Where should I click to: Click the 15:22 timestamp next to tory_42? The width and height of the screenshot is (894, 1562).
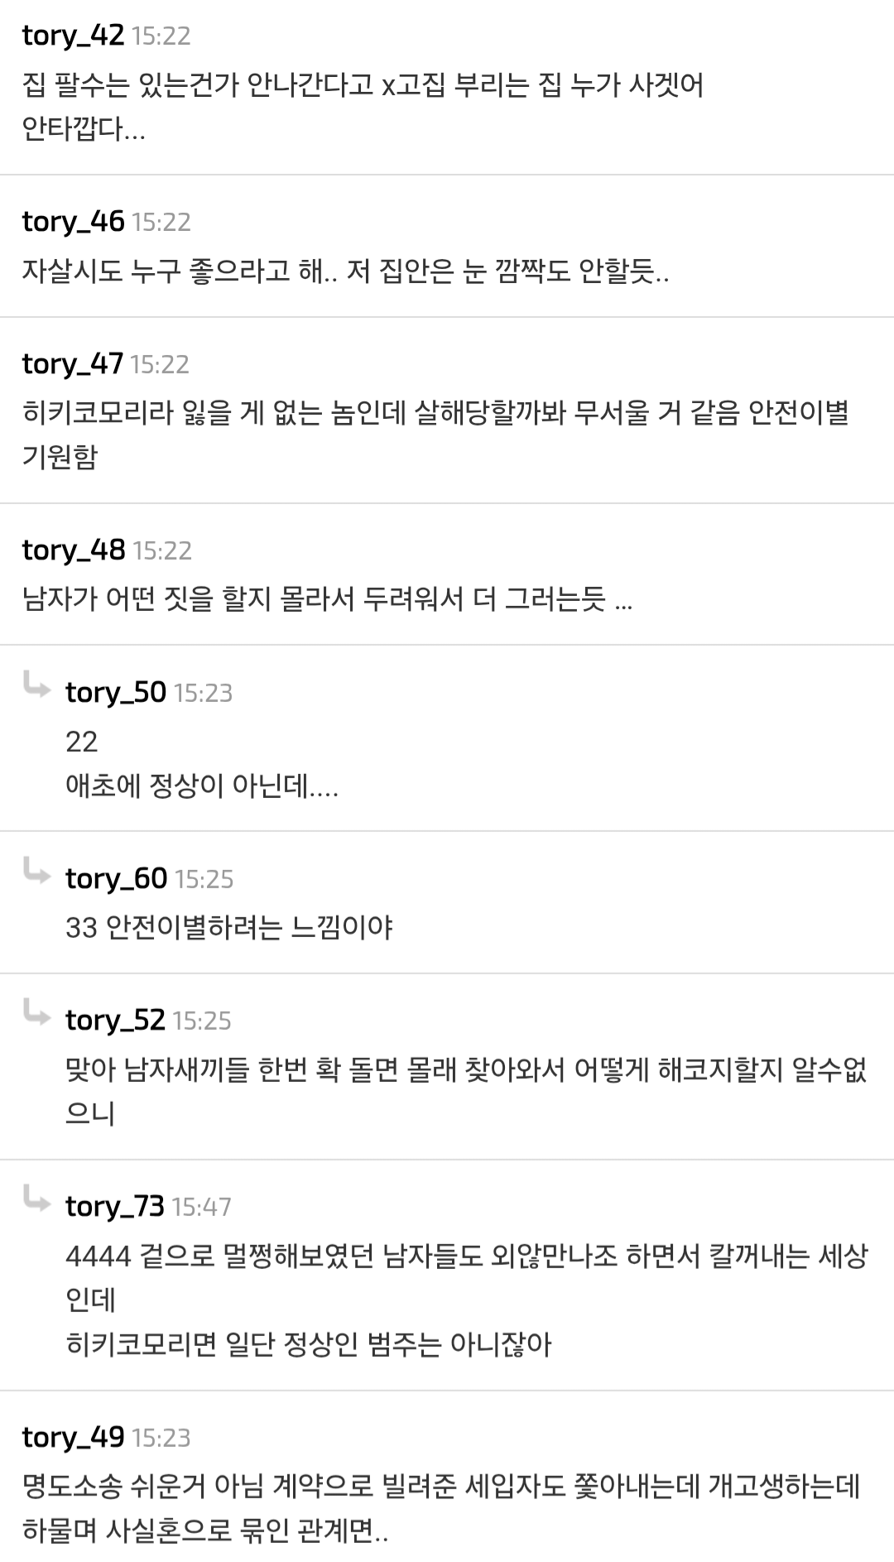click(x=161, y=36)
